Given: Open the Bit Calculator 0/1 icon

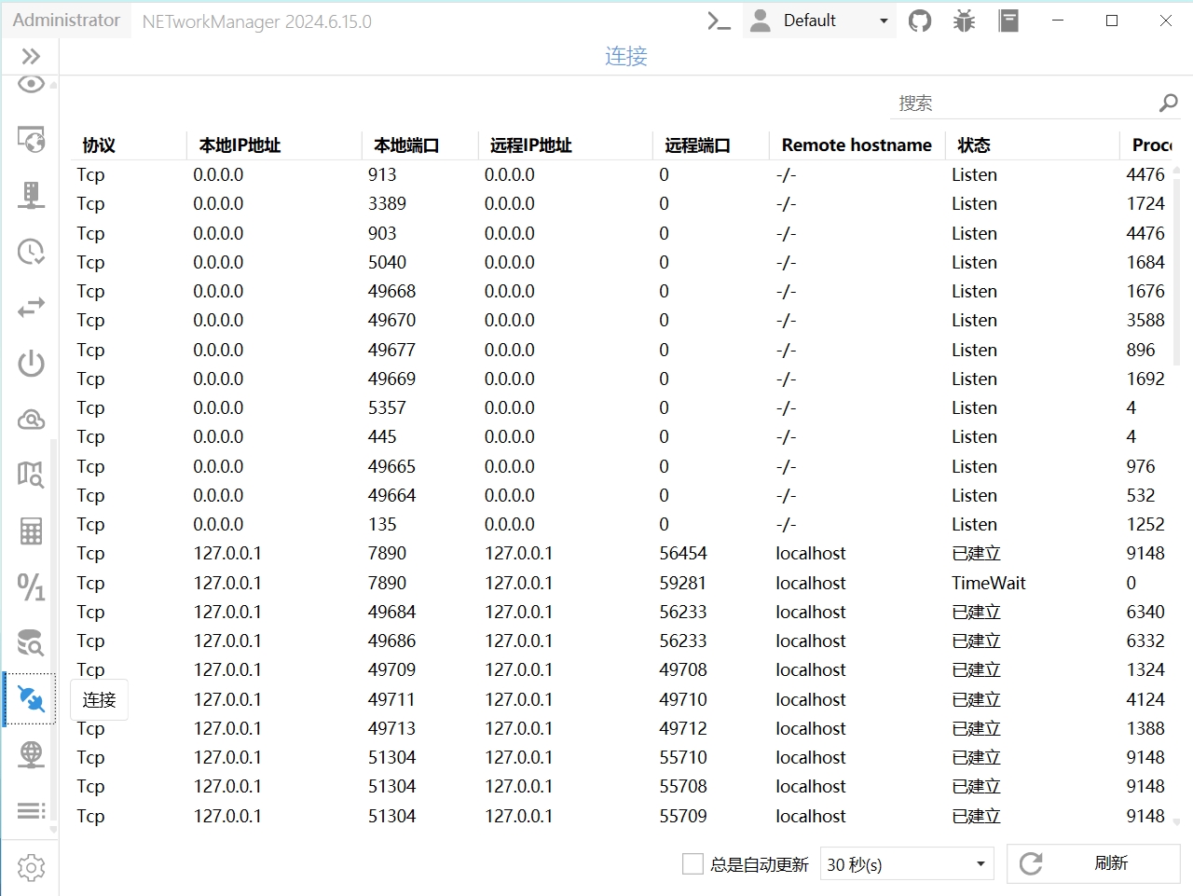Looking at the screenshot, I should [31, 586].
